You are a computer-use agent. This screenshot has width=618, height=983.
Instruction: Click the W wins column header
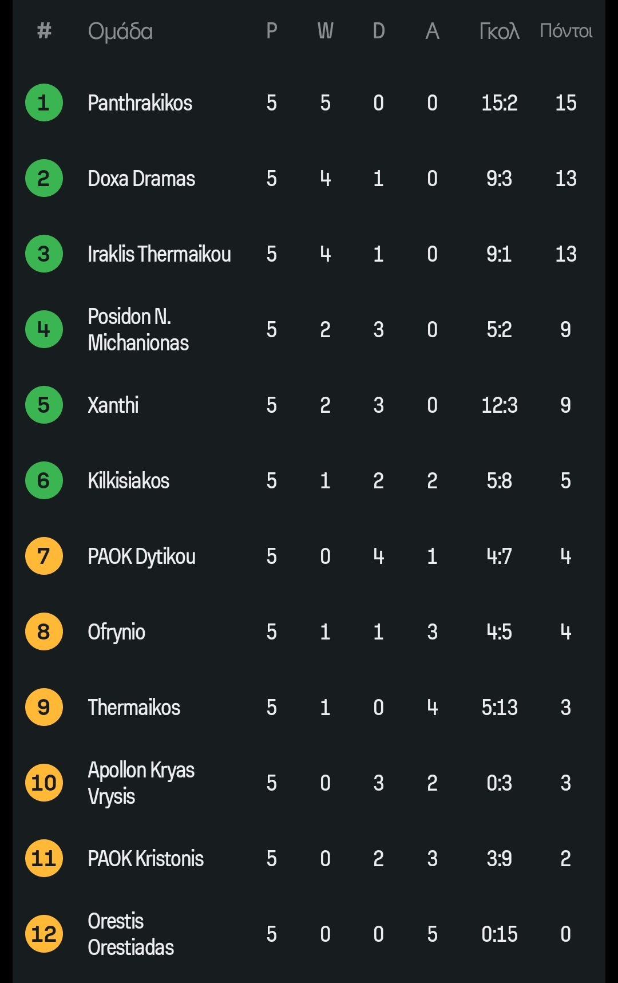tap(325, 31)
